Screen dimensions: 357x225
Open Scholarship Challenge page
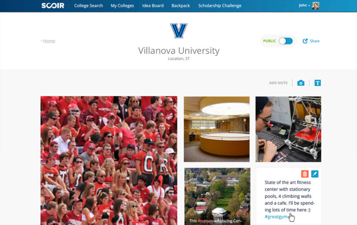[x=220, y=6]
